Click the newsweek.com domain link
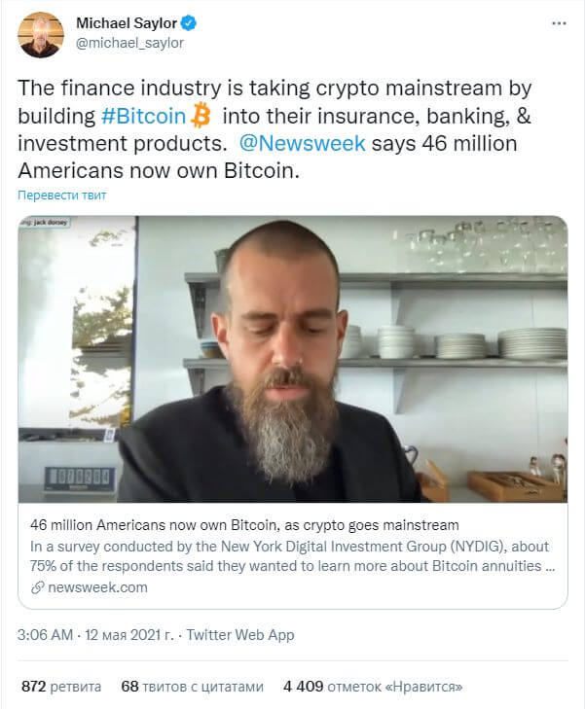 coord(97,587)
